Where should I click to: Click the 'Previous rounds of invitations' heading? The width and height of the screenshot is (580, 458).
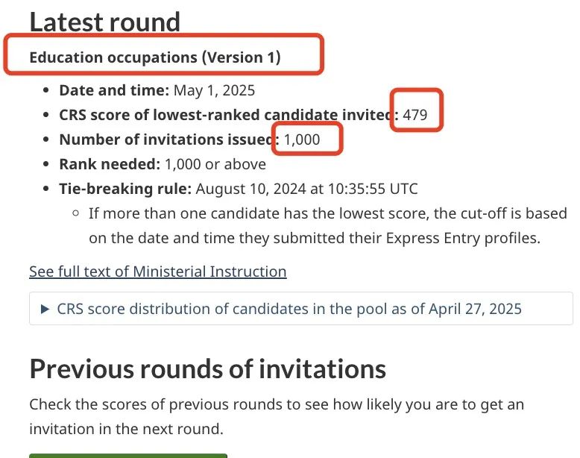tap(208, 369)
